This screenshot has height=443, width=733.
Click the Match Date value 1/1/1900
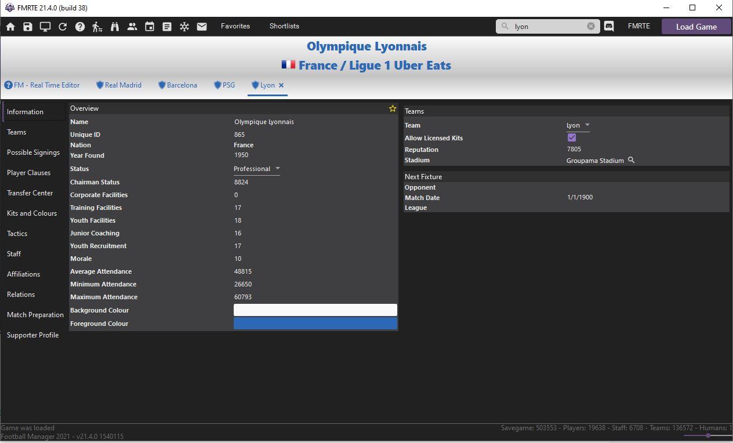pyautogui.click(x=580, y=197)
